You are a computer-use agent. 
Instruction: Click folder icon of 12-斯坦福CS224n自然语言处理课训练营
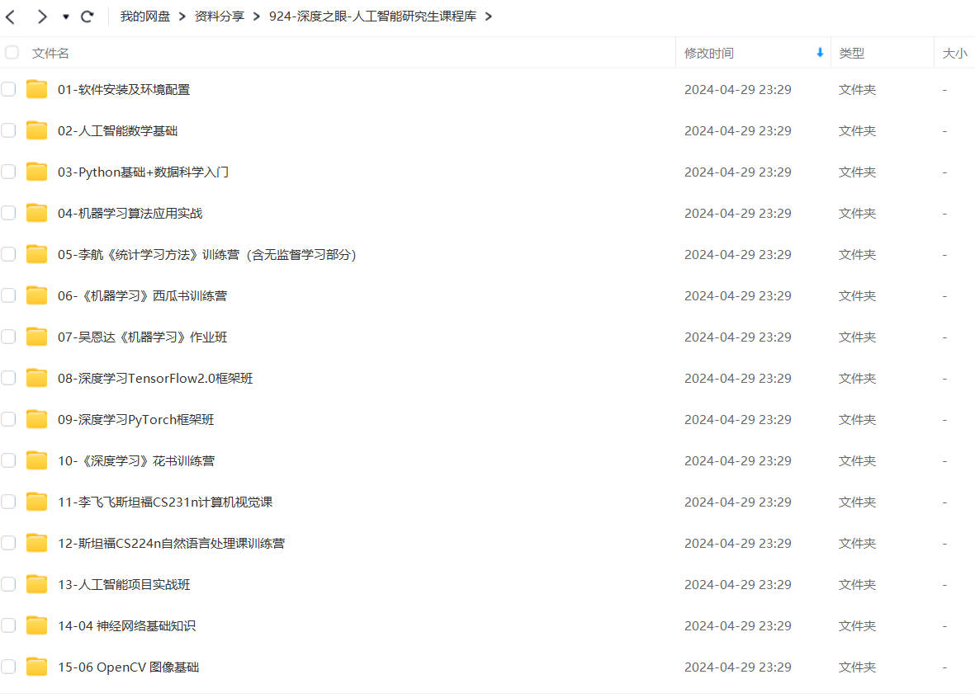pyautogui.click(x=36, y=543)
